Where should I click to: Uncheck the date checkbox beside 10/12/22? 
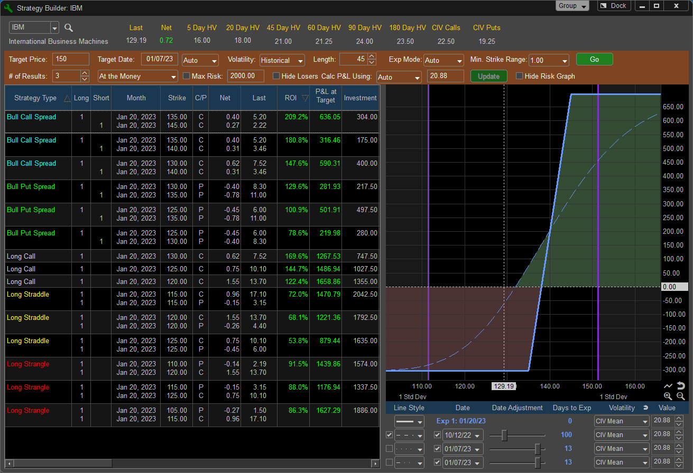(x=437, y=435)
